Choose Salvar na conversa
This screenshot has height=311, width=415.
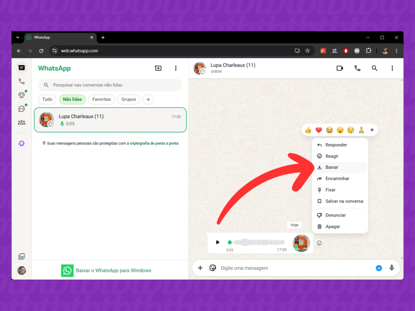point(340,201)
